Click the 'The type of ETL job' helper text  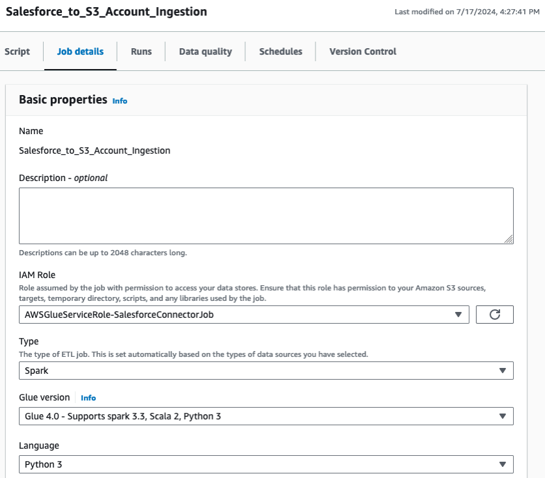(x=193, y=354)
